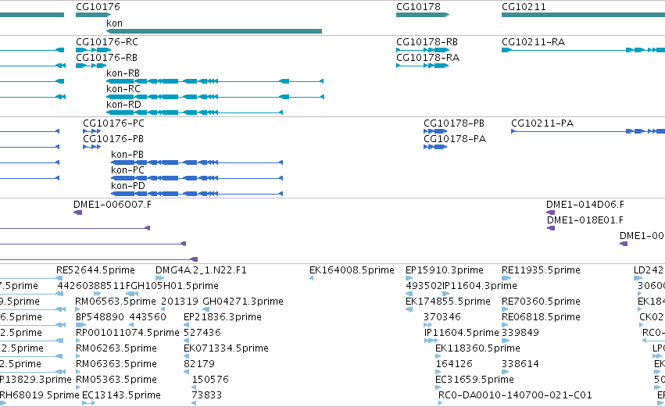Open the CG10178-RB transcript label

[x=427, y=42]
